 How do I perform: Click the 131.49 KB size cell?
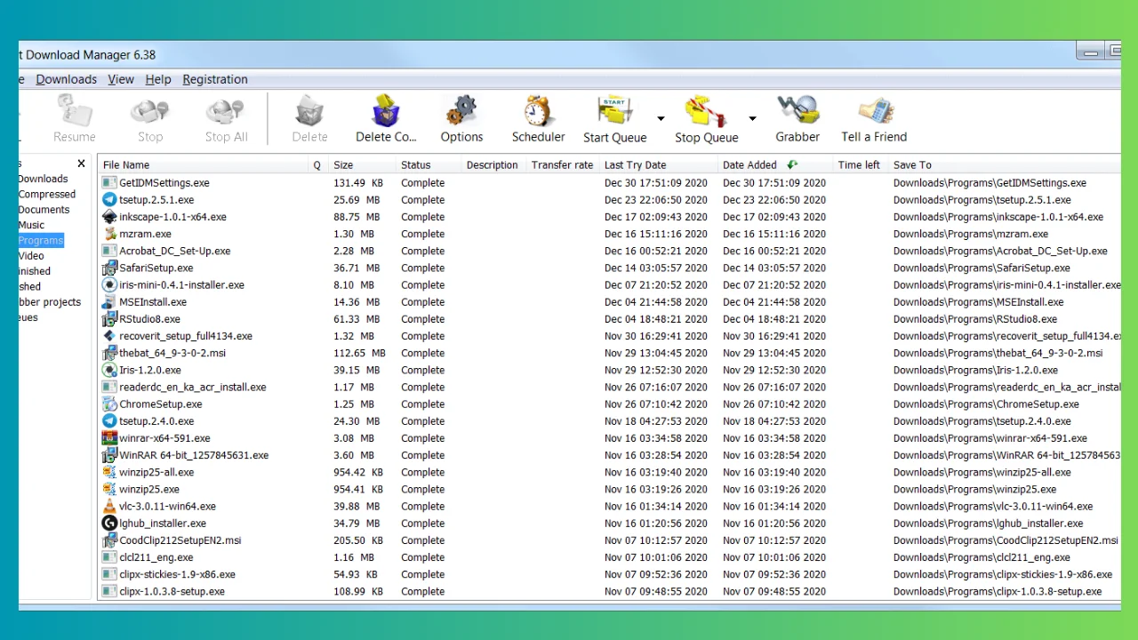[x=358, y=182]
